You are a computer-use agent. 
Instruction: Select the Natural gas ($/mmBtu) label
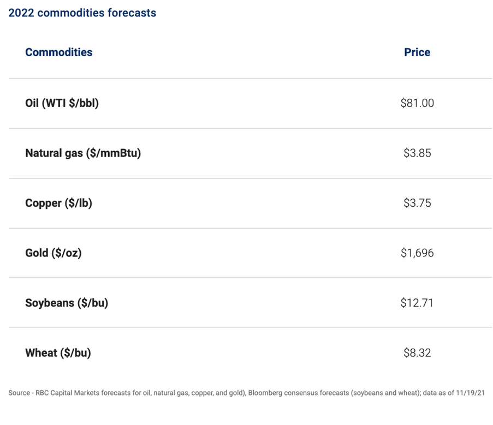(x=83, y=153)
